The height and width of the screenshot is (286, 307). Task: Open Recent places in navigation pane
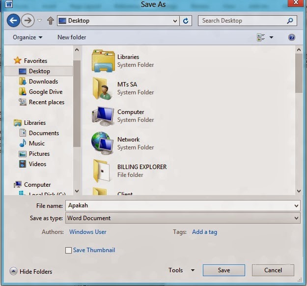47,102
